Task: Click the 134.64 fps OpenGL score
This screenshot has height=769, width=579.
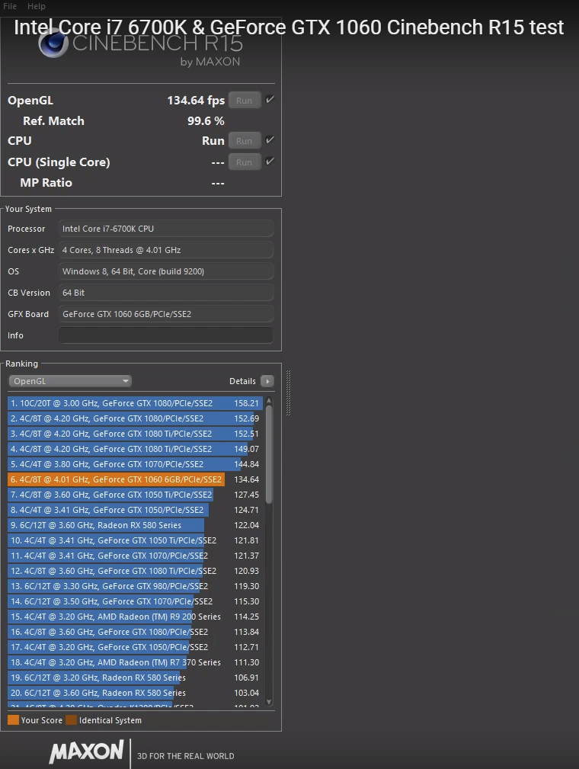Action: (x=196, y=101)
